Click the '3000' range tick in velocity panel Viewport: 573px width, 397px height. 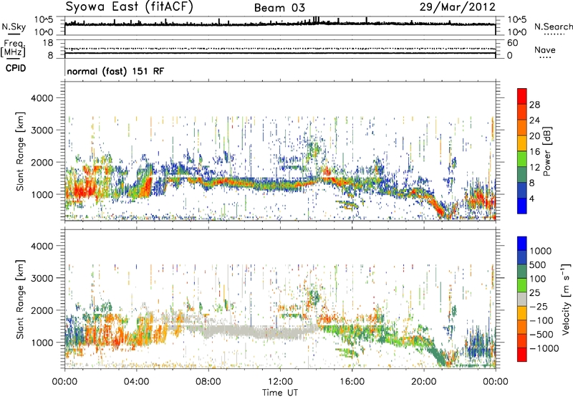point(42,278)
